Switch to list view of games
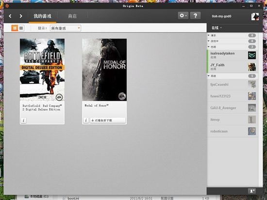 click(21, 28)
